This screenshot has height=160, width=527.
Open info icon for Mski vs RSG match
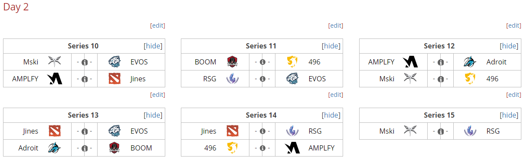point(441,131)
